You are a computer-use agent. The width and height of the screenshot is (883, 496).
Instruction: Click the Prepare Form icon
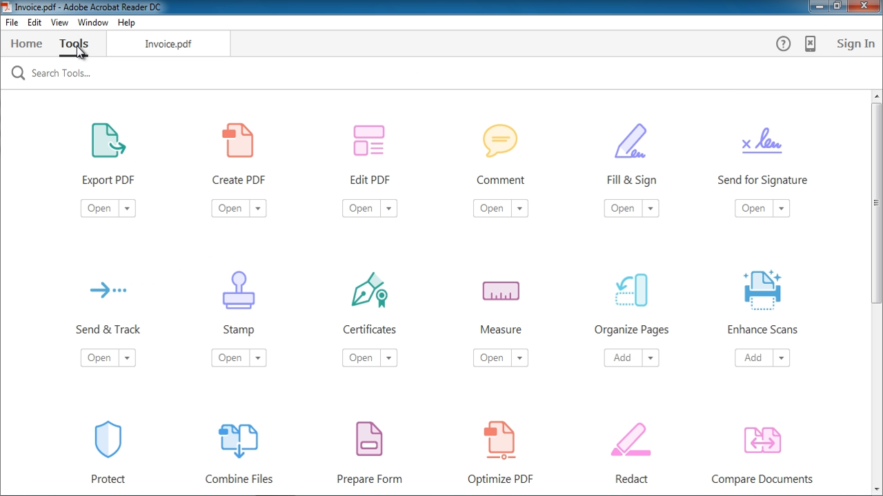point(369,439)
